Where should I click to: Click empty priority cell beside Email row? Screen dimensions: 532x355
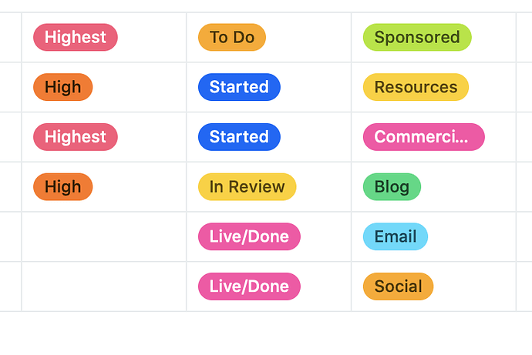(104, 236)
